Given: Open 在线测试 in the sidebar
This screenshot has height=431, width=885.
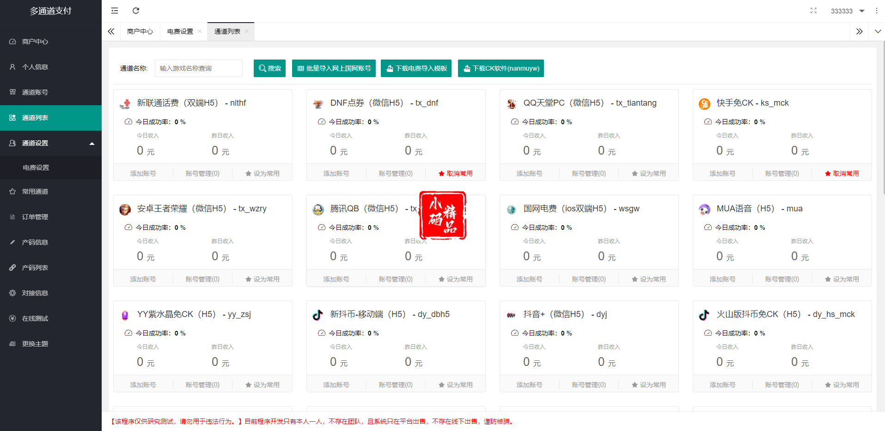Looking at the screenshot, I should [51, 318].
